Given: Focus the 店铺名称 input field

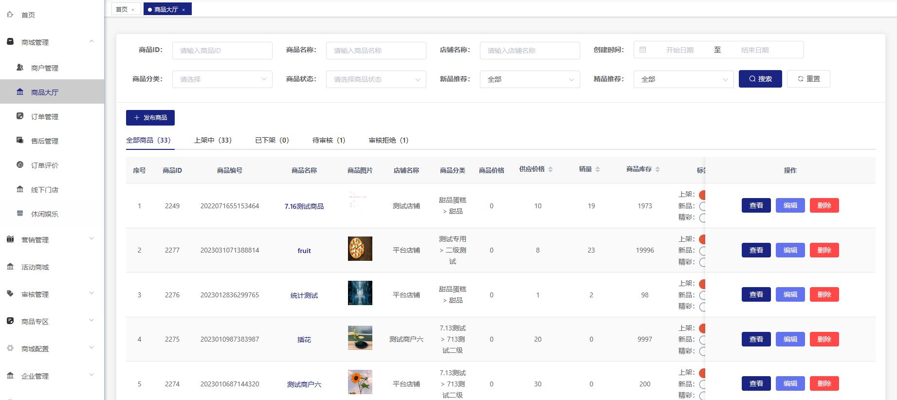Looking at the screenshot, I should click(x=530, y=51).
